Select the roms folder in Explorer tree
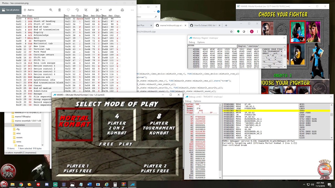 [19, 142]
